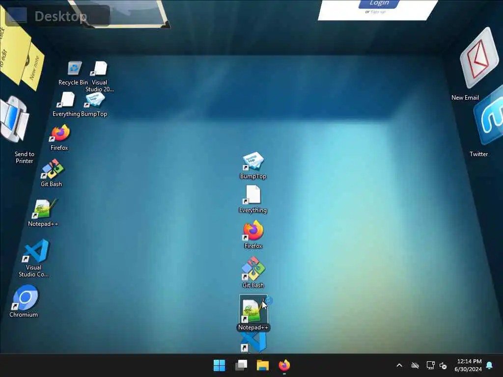Screen dimensions: 503x377
Task: Select the Git Bash icon in the center column
Action: click(x=253, y=269)
